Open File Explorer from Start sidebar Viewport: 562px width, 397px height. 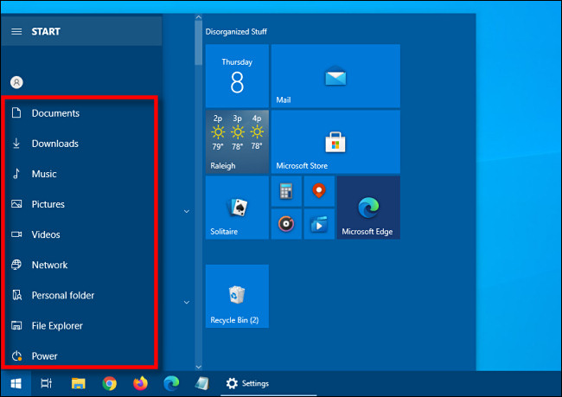tap(57, 326)
